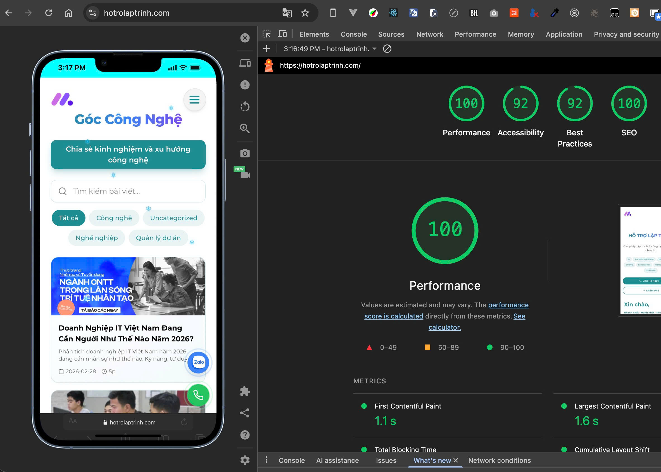This screenshot has width=661, height=472.
Task: Take a screenshot with the camera icon
Action: tap(245, 153)
